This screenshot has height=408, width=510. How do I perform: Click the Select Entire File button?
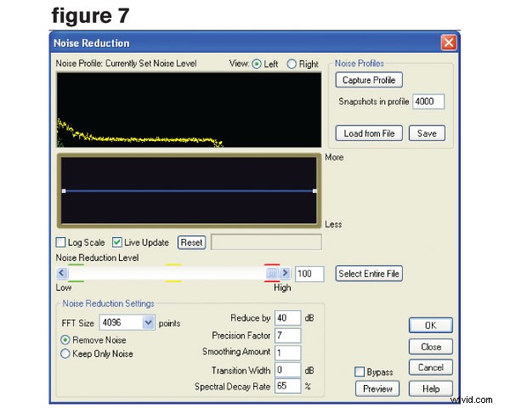369,273
